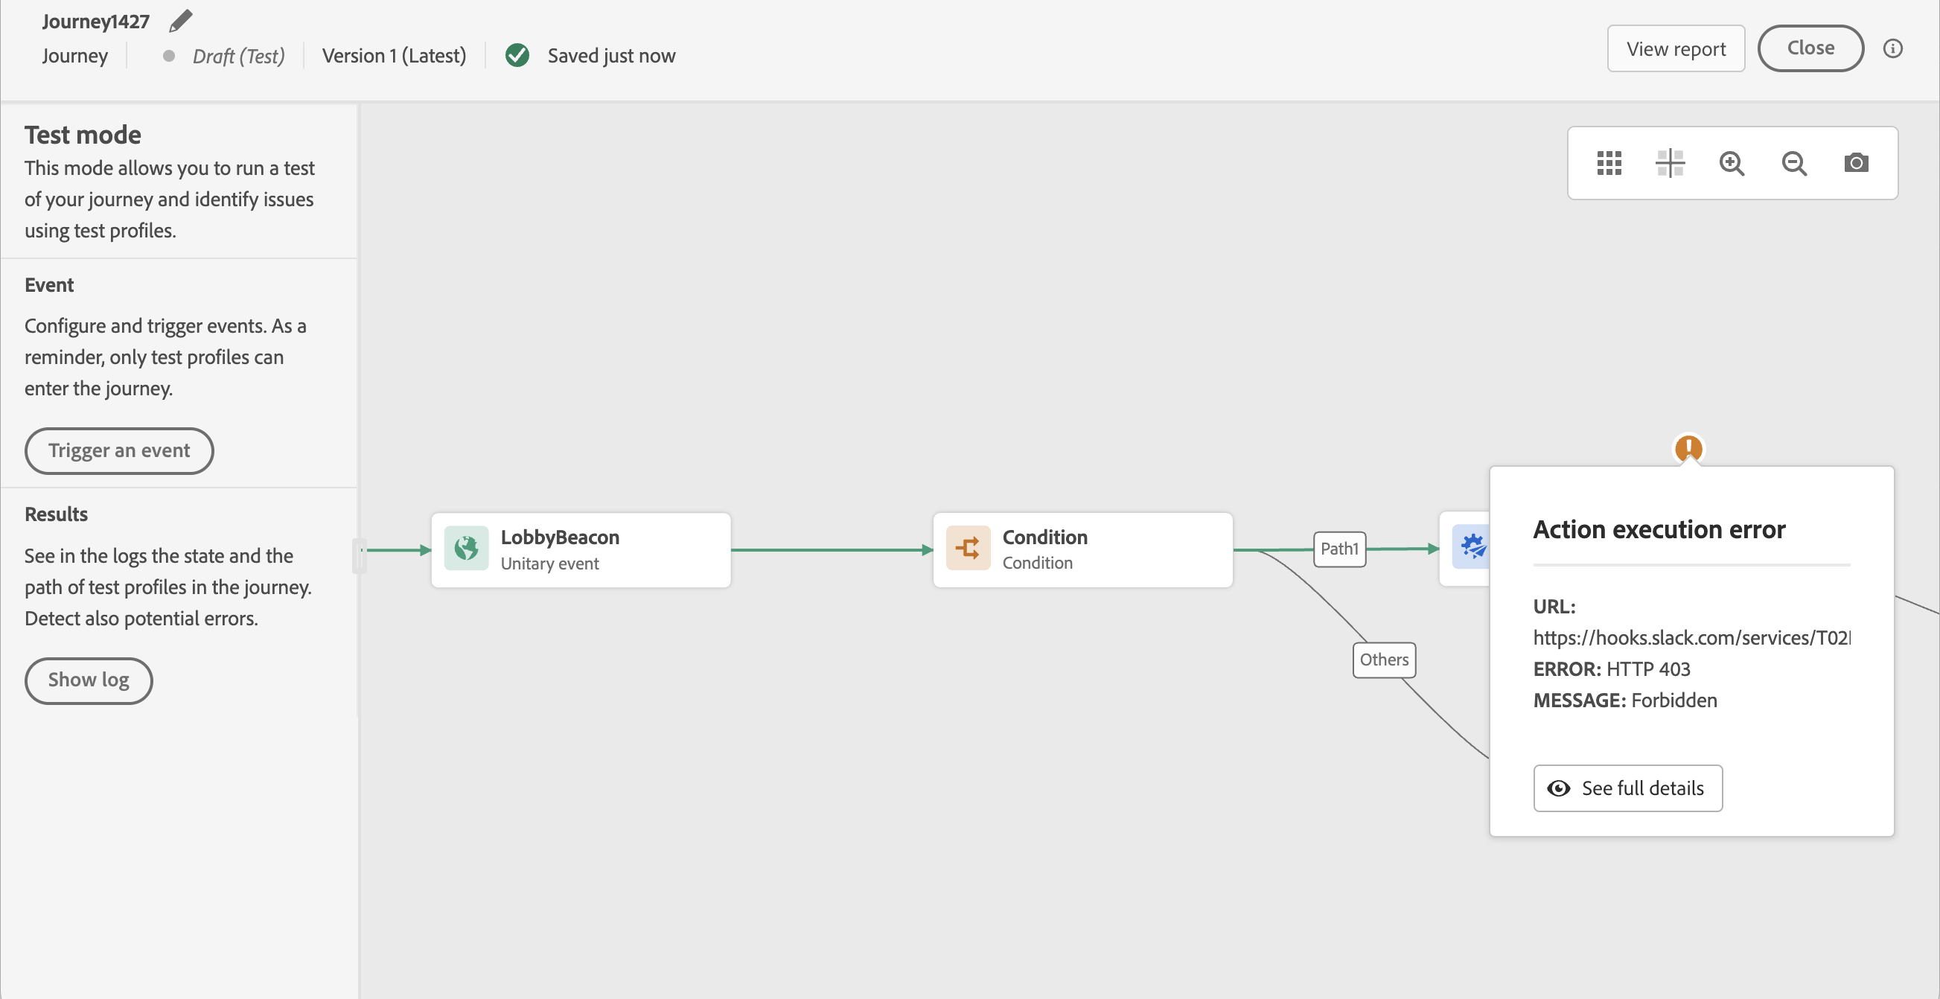
Task: Select the Path1 label on the connector
Action: 1339,549
